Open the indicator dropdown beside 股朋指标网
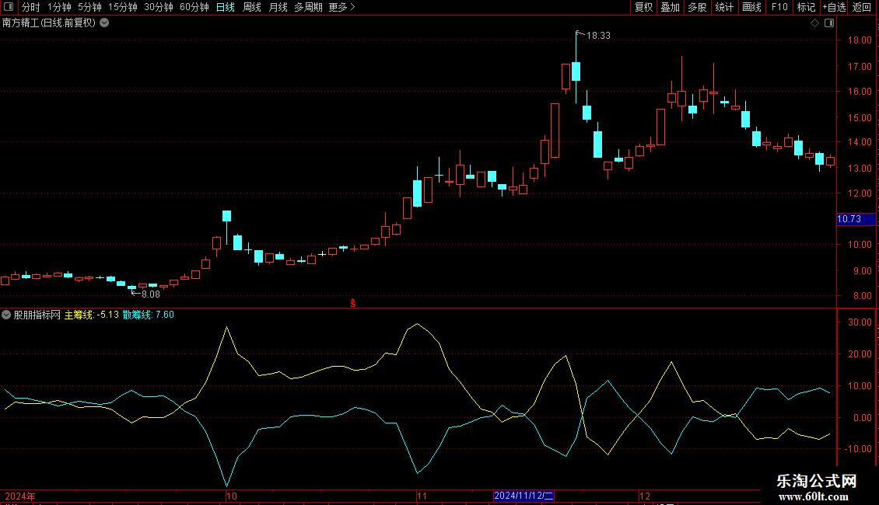This screenshot has height=505, width=879. tap(6, 315)
